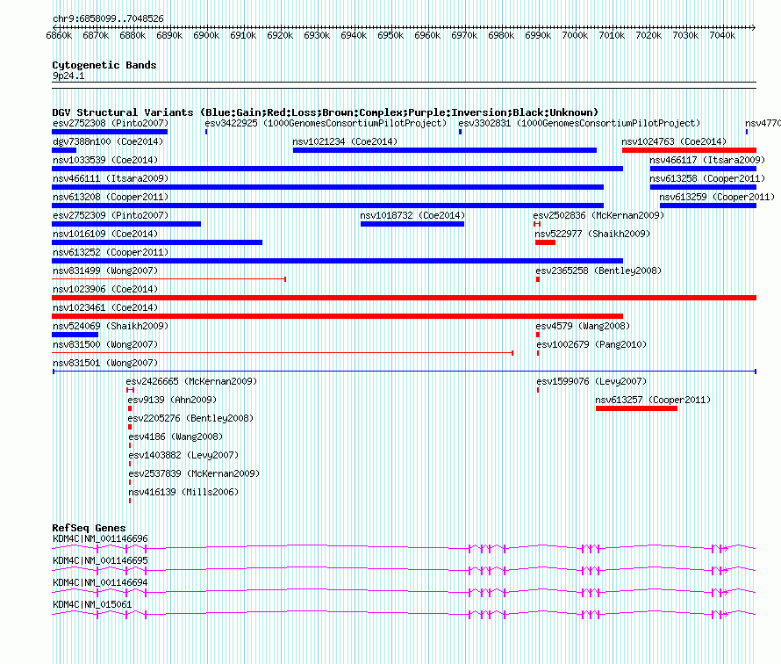
Task: Click the nsv1021234 (Coe2014) label
Action: tap(345, 141)
